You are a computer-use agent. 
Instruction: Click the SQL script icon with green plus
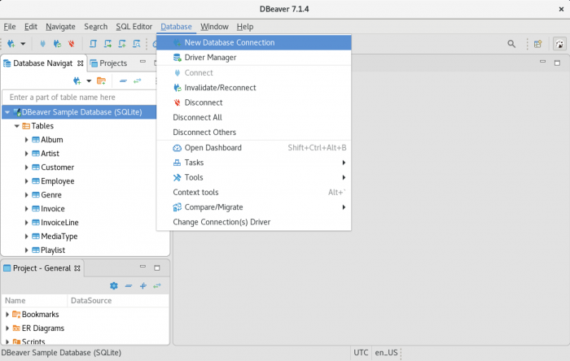point(122,44)
